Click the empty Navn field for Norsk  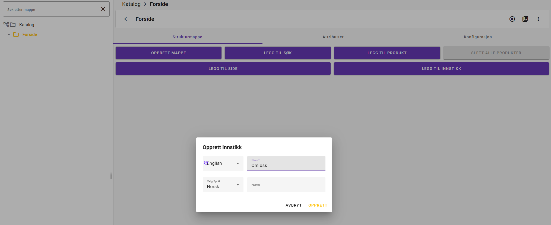[286, 185]
